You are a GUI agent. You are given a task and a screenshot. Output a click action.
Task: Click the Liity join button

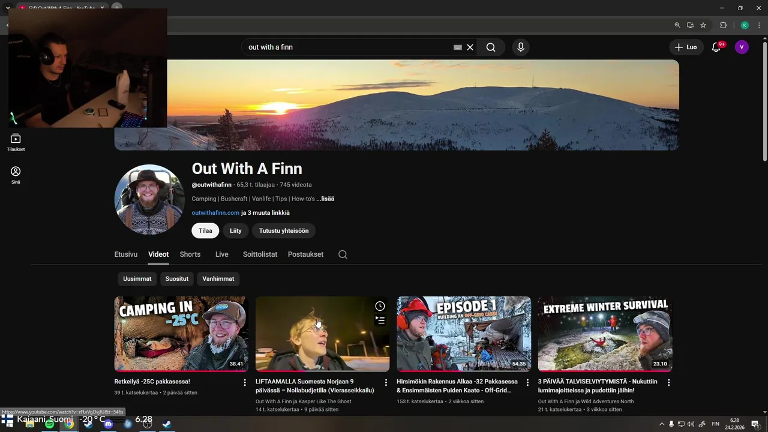(236, 230)
